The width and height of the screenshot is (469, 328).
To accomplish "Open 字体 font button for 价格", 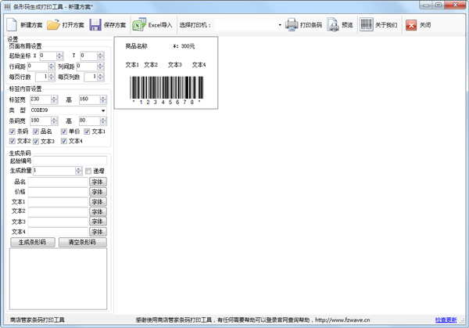I will point(98,192).
